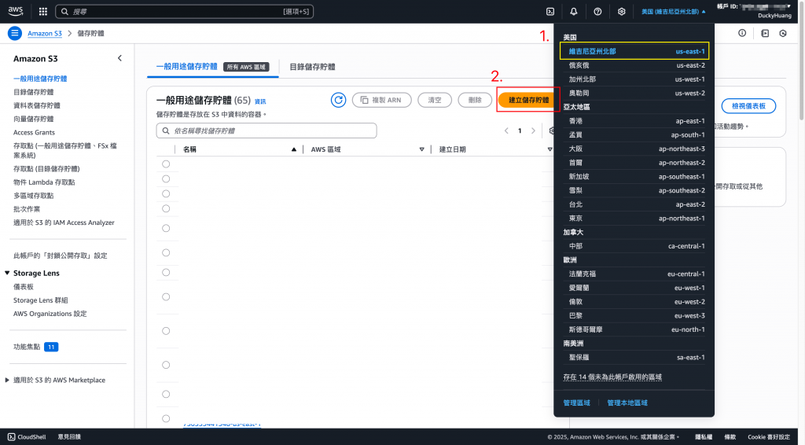Viewport: 805px width, 445px height.
Task: Expand 適用於 S3 的 AWS Marketplace section
Action: [7, 381]
